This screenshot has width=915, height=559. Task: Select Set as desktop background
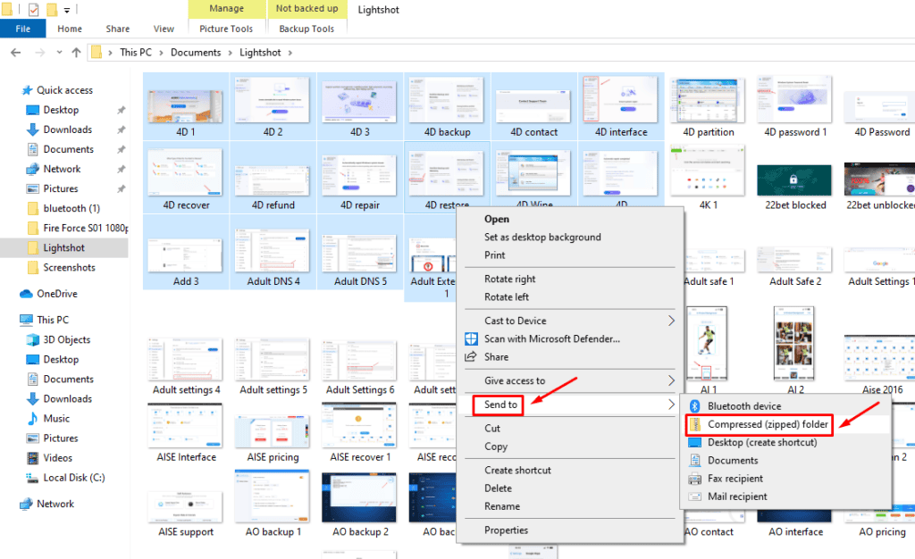pyautogui.click(x=542, y=238)
